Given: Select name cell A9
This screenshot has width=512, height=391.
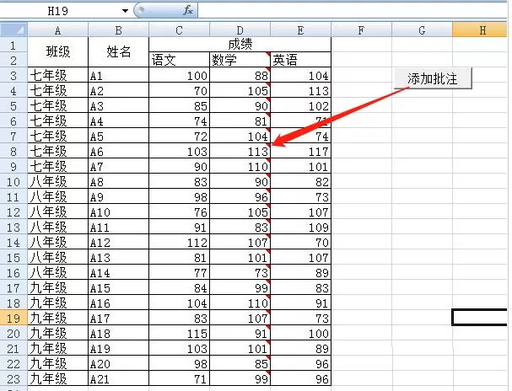Looking at the screenshot, I should coord(119,196).
